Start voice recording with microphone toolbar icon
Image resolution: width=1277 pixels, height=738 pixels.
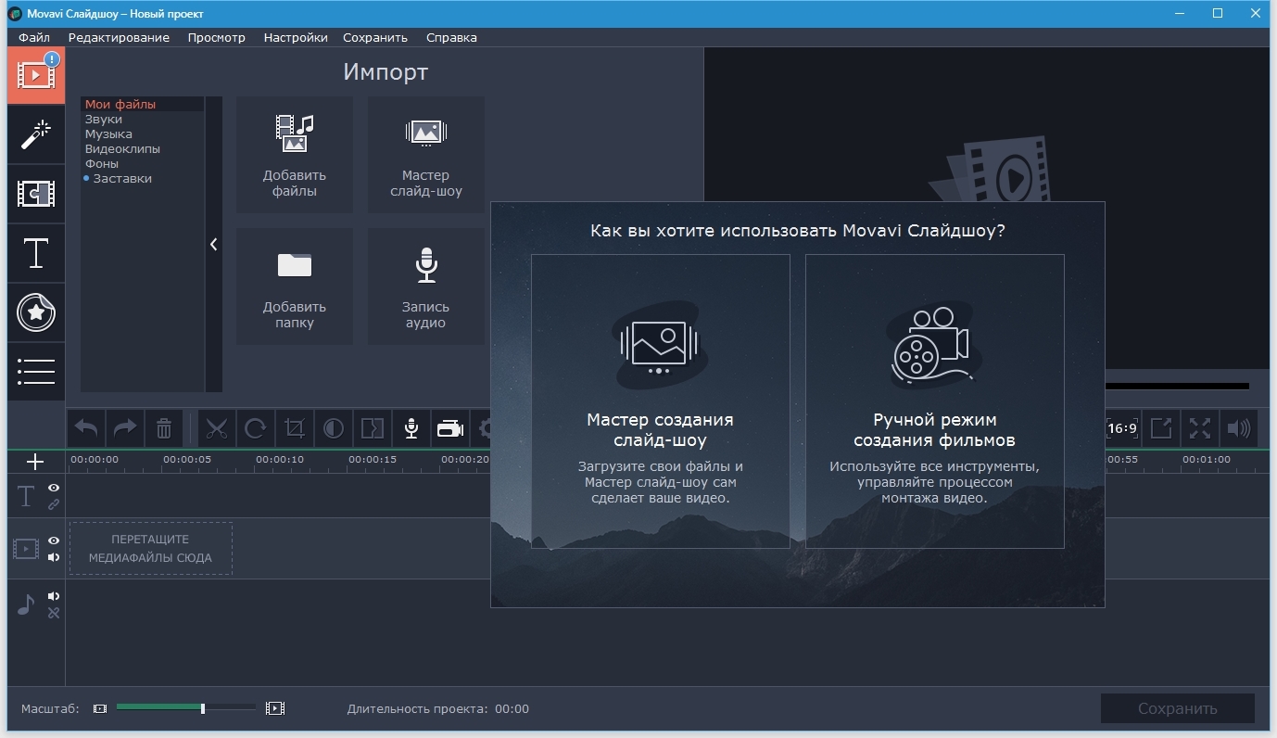[411, 428]
